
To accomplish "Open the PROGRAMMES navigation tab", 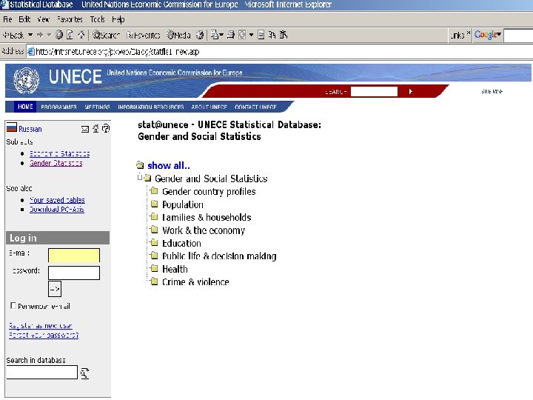I will (58, 107).
